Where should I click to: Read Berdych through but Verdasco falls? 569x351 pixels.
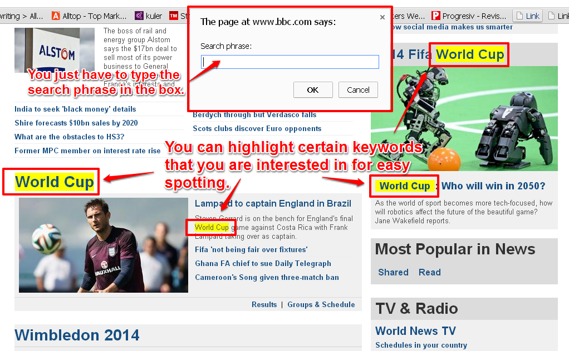(254, 115)
